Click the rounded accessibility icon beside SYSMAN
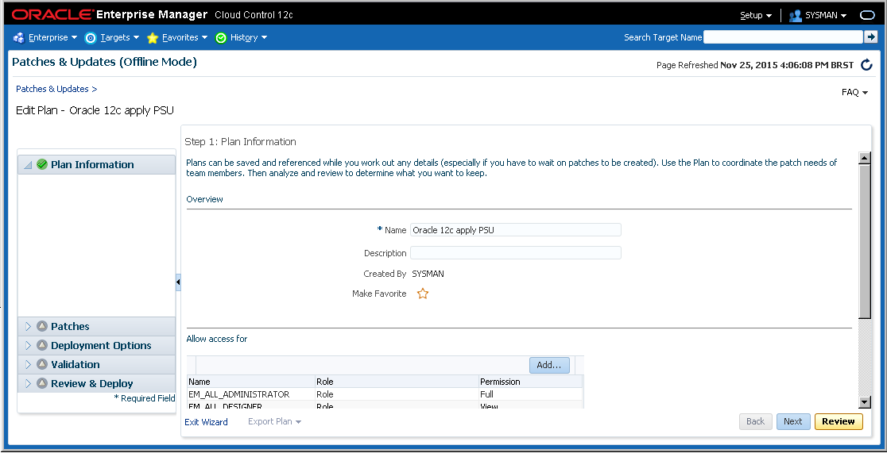Viewport: 887px width, 453px height. coord(867,15)
